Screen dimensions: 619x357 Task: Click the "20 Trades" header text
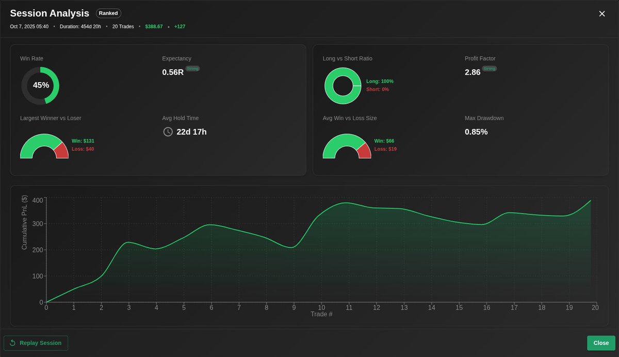(123, 26)
